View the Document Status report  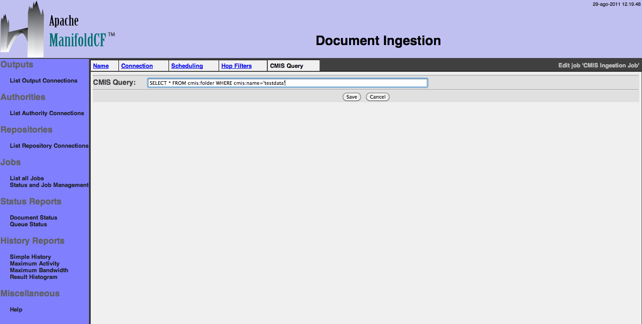[x=34, y=218]
